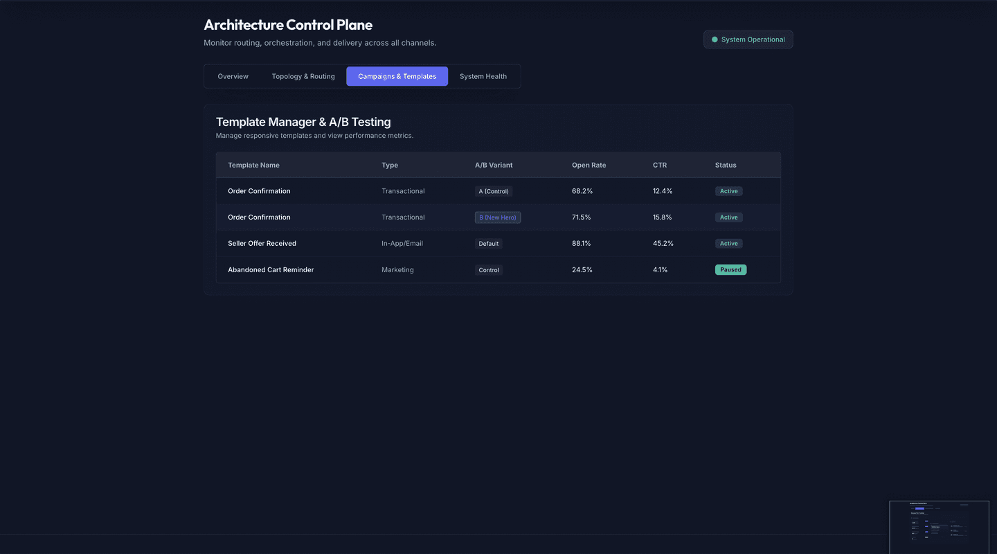Open the Seller Offer Received template
The height and width of the screenshot is (554, 997).
click(262, 244)
